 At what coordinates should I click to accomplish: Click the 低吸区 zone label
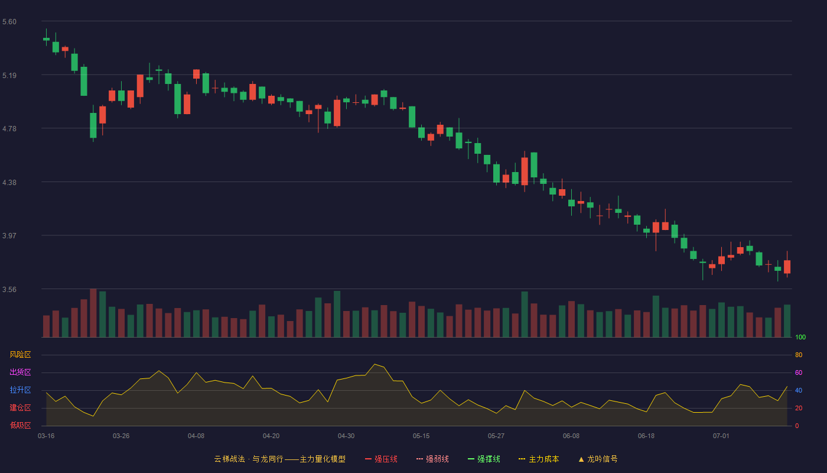click(x=20, y=426)
